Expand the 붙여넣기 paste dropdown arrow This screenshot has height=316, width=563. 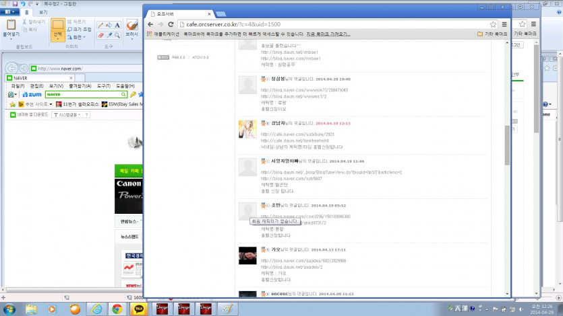point(10,39)
